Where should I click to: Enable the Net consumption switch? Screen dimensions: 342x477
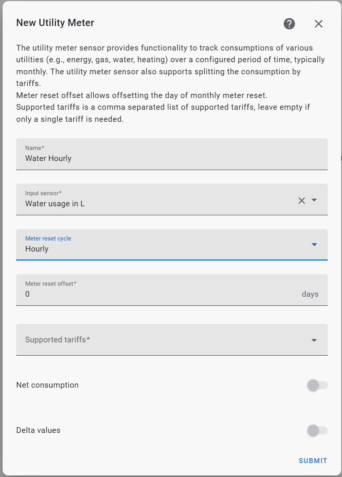(318, 385)
